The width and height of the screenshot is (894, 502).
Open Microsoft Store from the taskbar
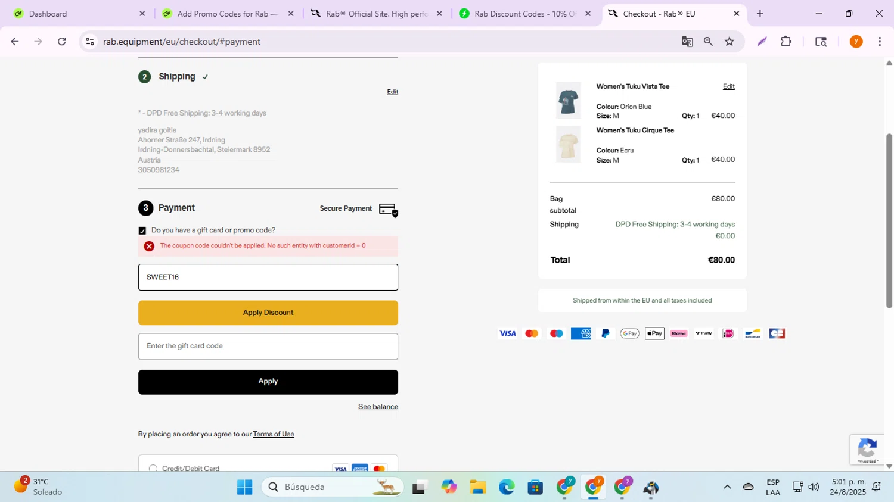[x=535, y=487]
